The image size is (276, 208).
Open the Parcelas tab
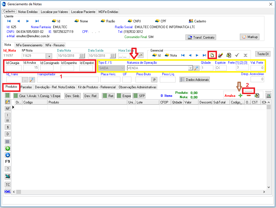click(x=26, y=87)
